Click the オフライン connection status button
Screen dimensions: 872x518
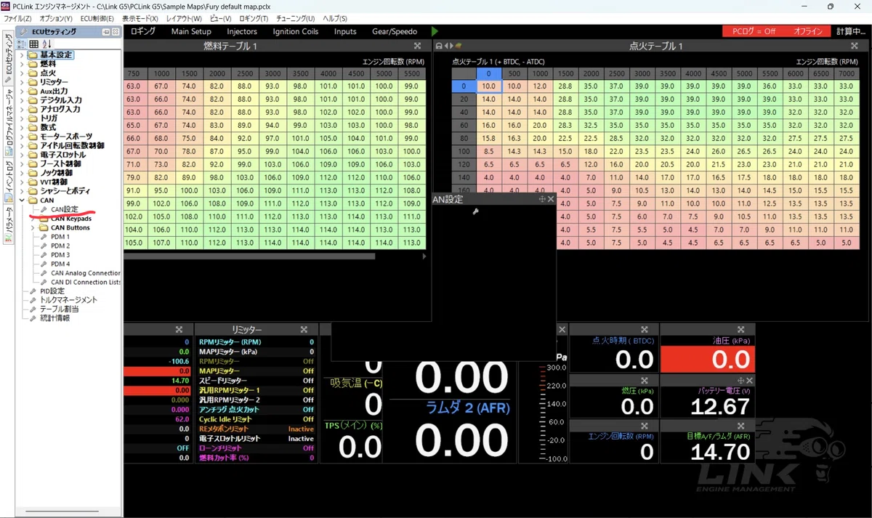pos(808,31)
